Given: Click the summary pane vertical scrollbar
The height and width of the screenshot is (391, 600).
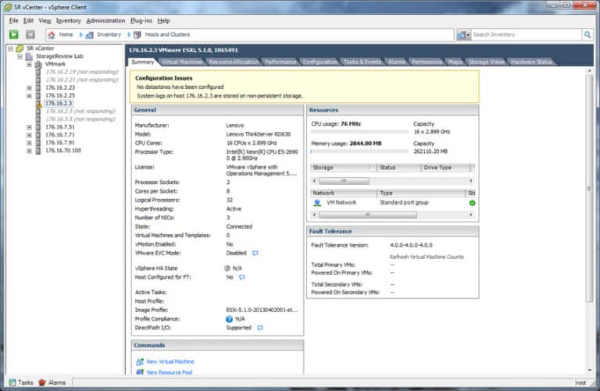Looking at the screenshot, I should tap(590, 187).
